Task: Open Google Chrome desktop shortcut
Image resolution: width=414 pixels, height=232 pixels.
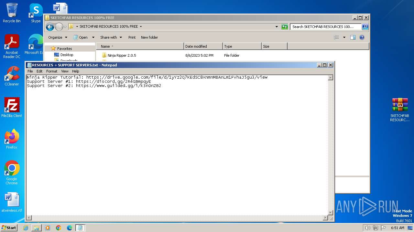Action: (12, 173)
